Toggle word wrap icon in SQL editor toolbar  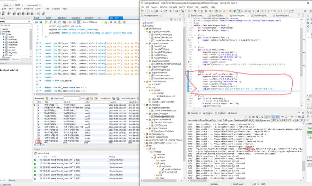coord(124,22)
